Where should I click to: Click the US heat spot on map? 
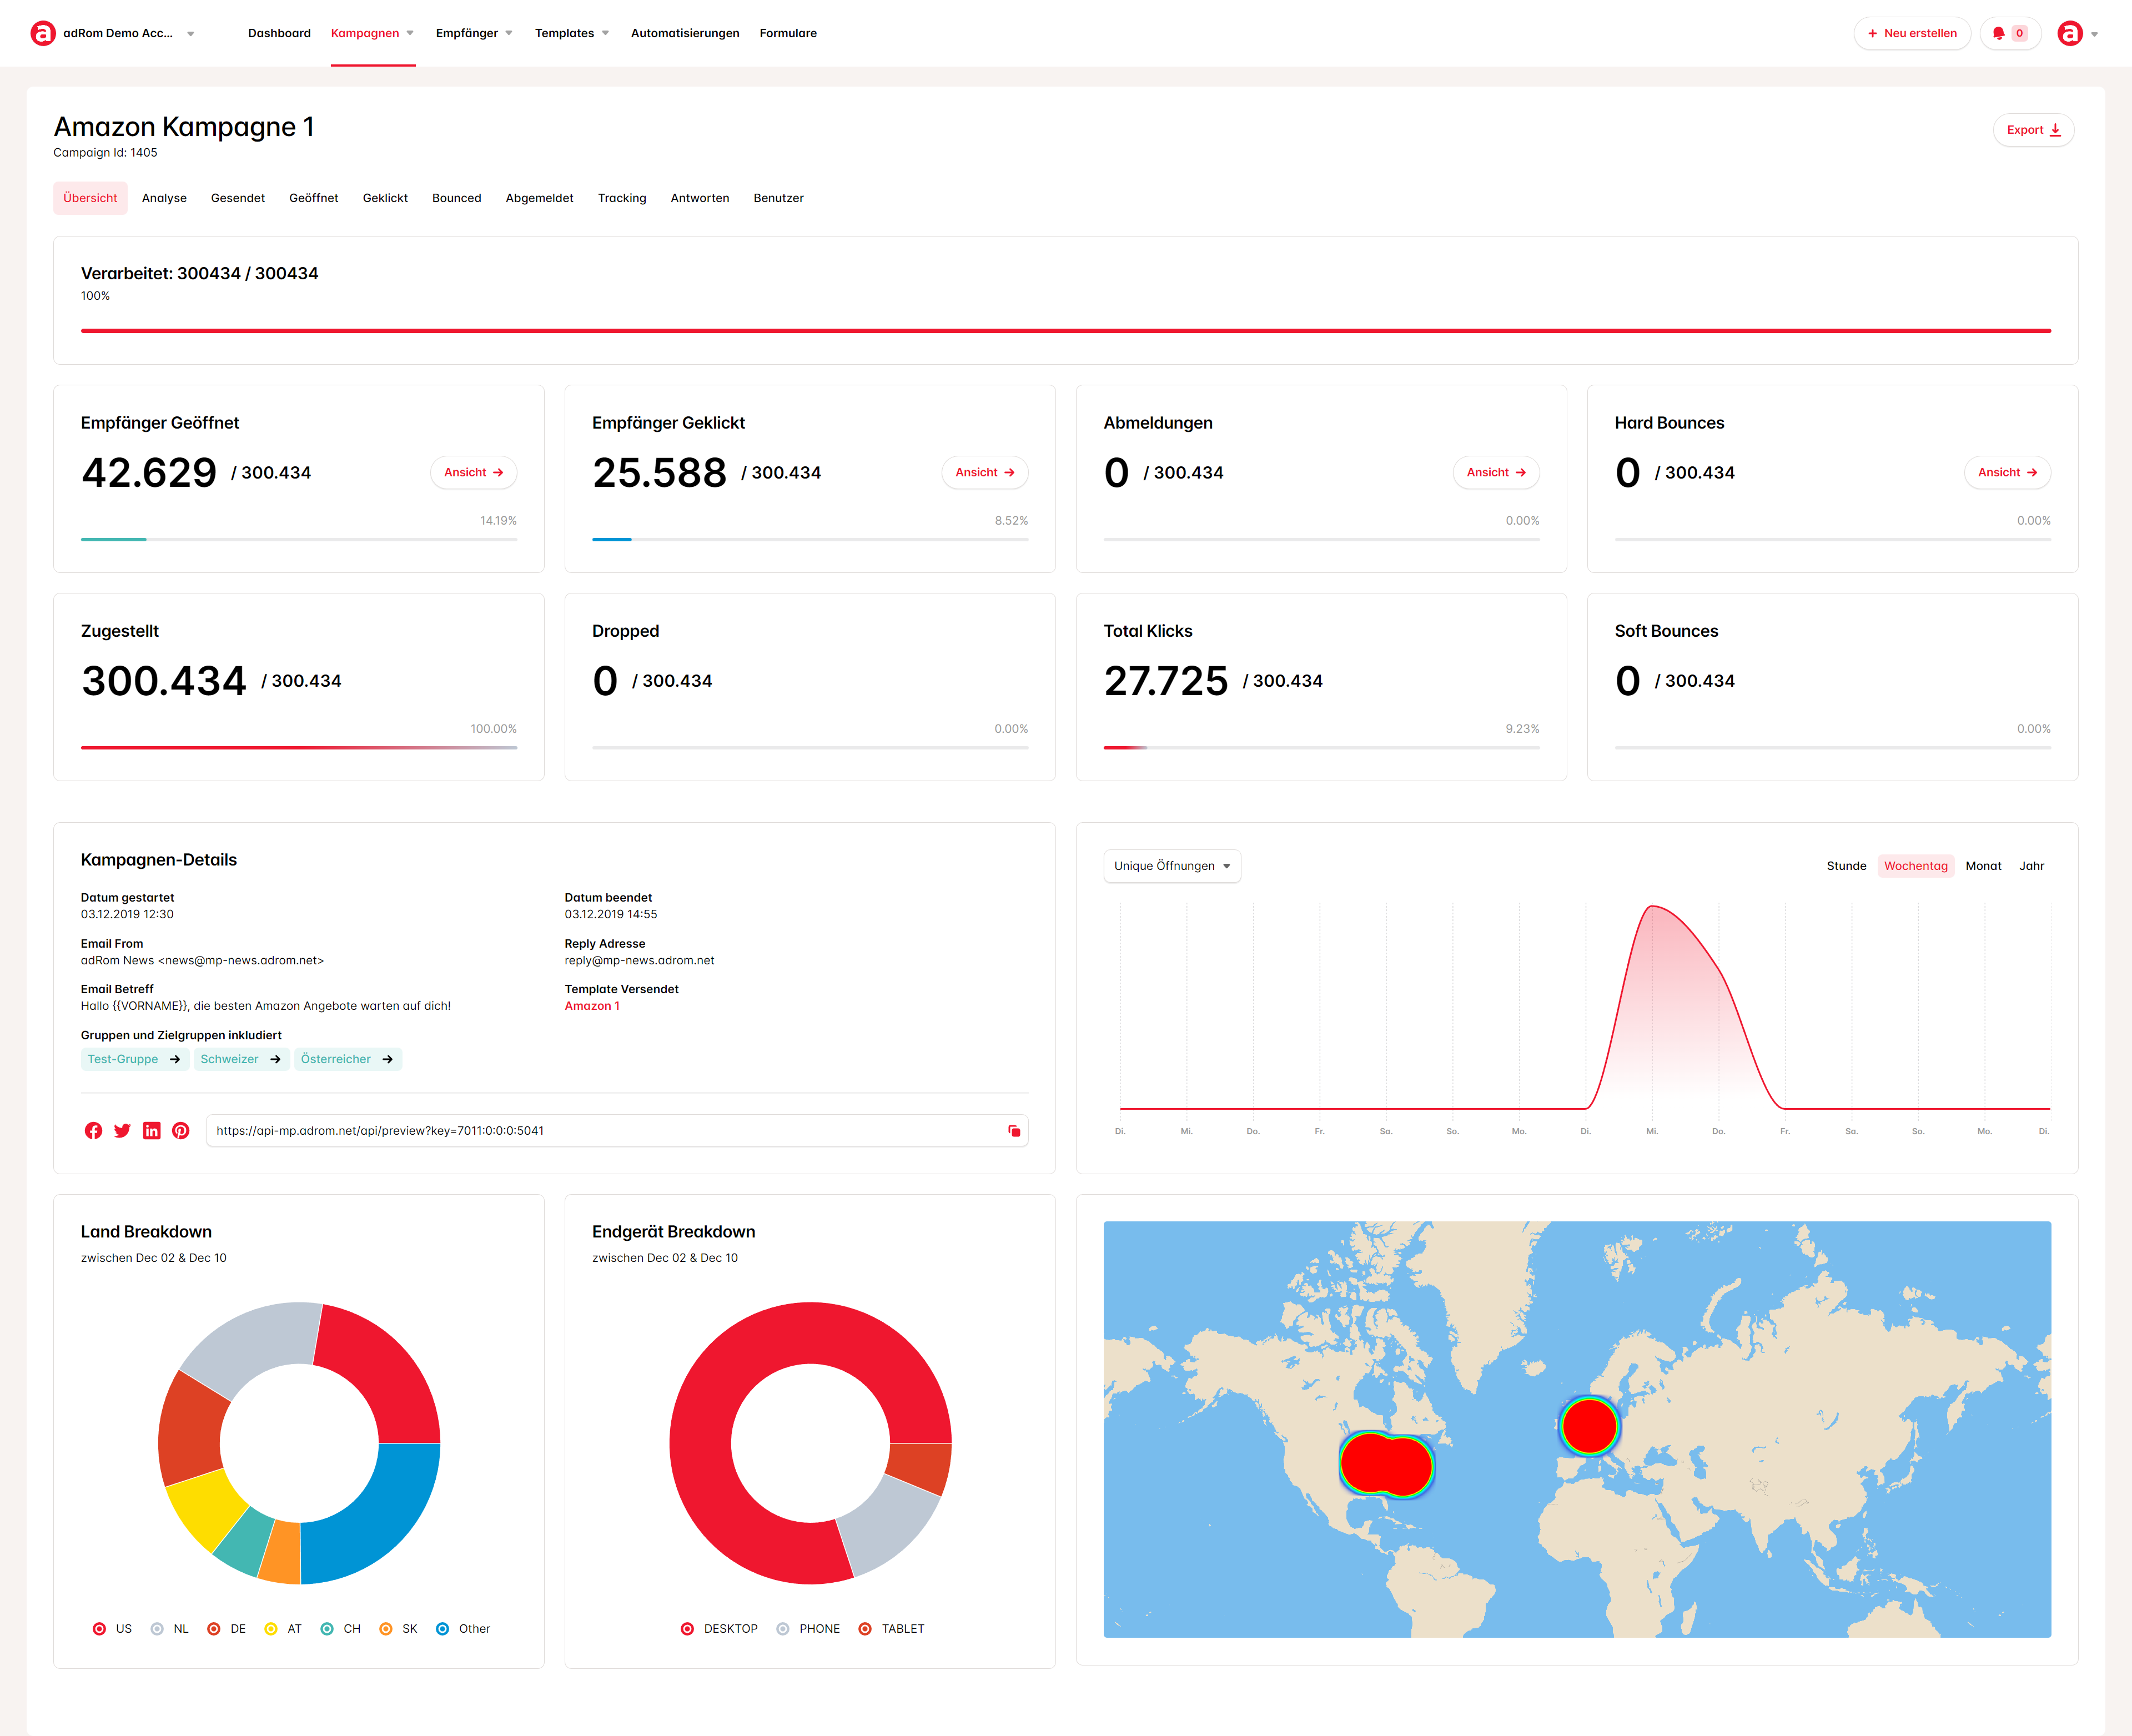(x=1386, y=1464)
